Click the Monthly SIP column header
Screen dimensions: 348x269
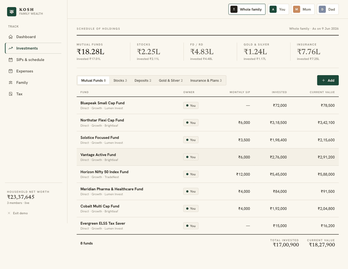pos(240,92)
